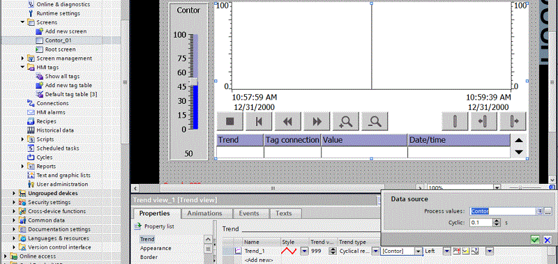Expand the Scripts tree node
558x264 pixels.
(23, 139)
